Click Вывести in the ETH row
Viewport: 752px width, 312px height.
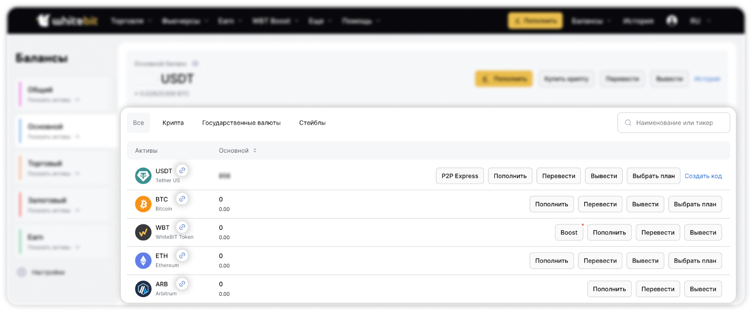[645, 260]
